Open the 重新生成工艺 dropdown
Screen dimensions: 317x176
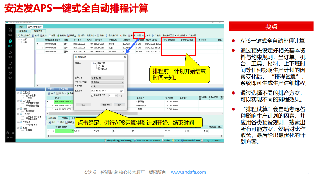tap(169, 35)
